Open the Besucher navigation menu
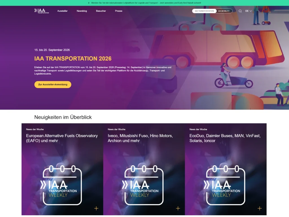 click(101, 11)
